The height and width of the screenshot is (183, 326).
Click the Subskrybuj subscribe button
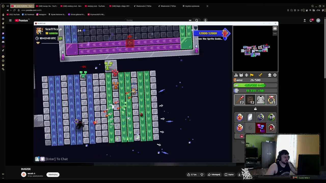(53, 175)
